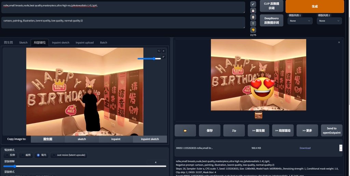Open output folder with the folder icon button
This screenshot has height=176, width=350.
coord(185,130)
